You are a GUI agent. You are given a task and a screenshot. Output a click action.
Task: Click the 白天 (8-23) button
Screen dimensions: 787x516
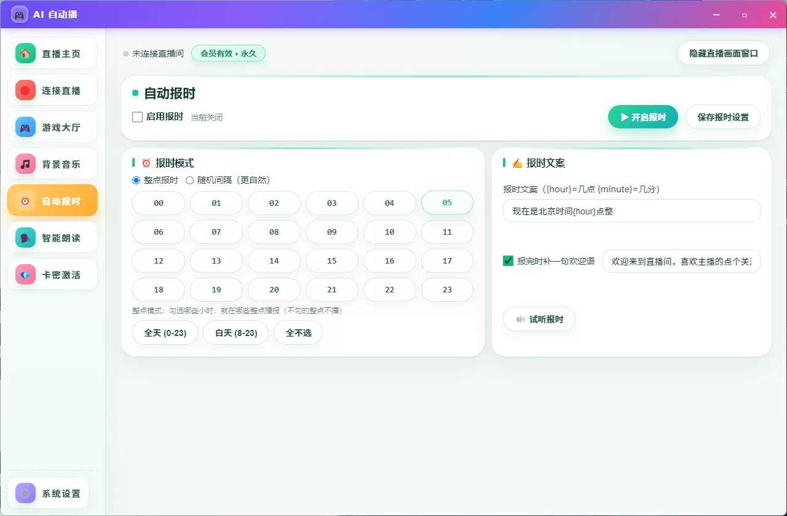[x=236, y=332]
